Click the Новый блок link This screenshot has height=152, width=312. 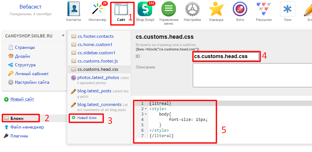87,118
